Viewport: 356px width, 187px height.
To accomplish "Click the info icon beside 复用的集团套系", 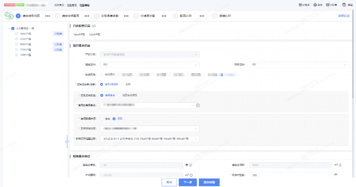I will [198, 105].
